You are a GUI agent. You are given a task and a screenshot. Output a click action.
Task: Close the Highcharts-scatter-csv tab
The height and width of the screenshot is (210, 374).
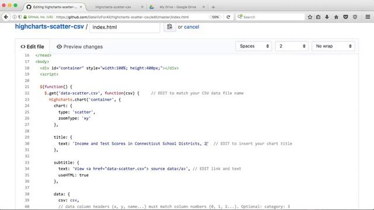click(x=142, y=7)
